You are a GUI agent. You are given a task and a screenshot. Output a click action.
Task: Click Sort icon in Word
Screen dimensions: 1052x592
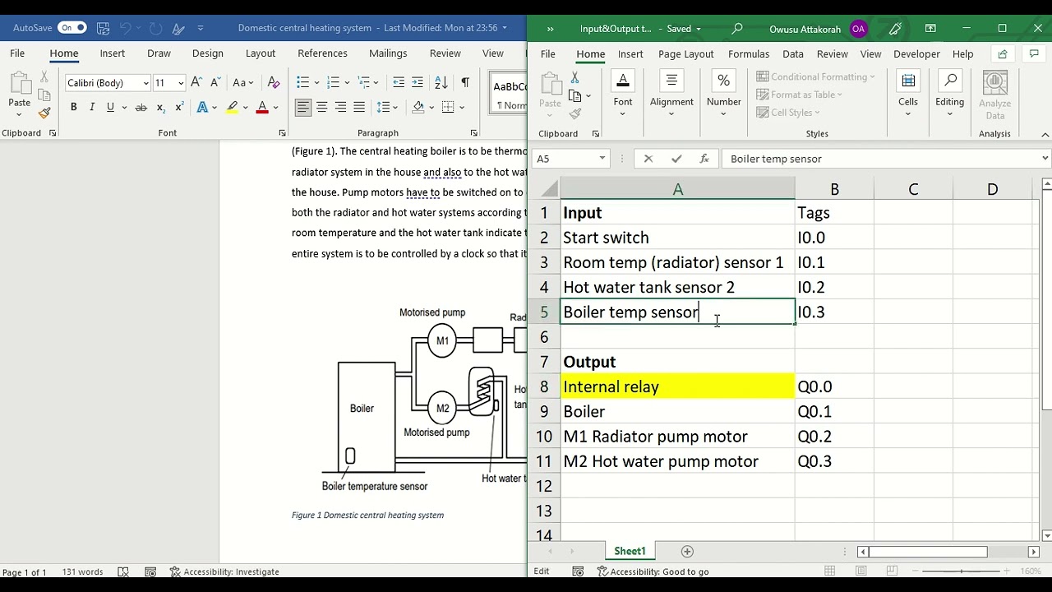(x=441, y=82)
